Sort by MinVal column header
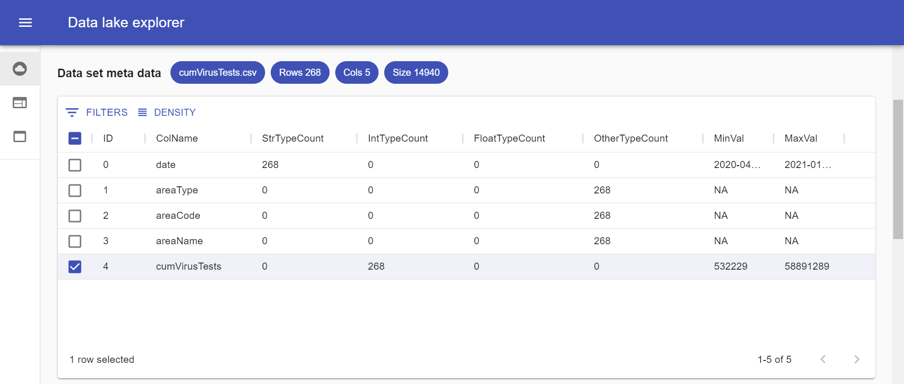 pyautogui.click(x=729, y=138)
